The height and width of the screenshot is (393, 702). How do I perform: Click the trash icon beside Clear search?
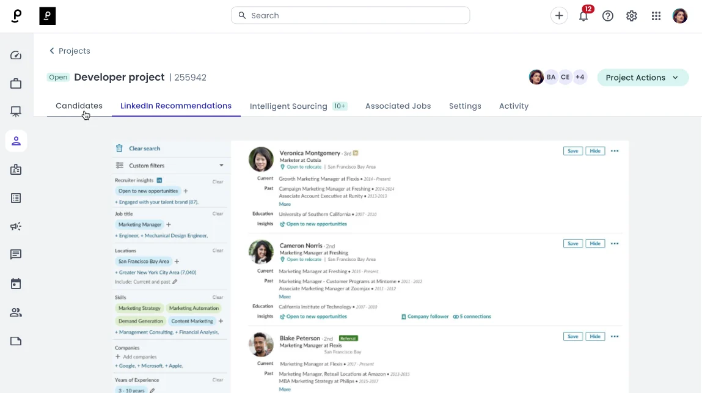[x=119, y=149]
